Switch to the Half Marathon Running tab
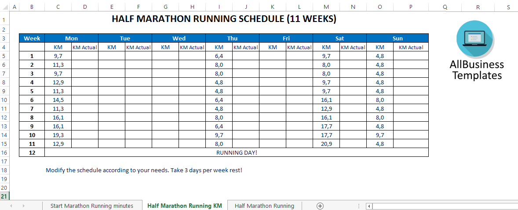The width and height of the screenshot is (518, 210). [264, 206]
